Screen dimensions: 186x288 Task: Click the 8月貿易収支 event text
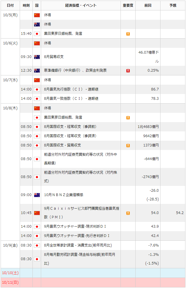point(54,57)
